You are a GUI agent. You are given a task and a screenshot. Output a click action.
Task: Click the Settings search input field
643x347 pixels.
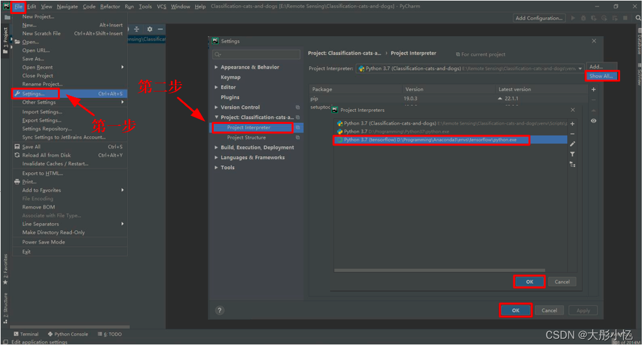pos(256,55)
